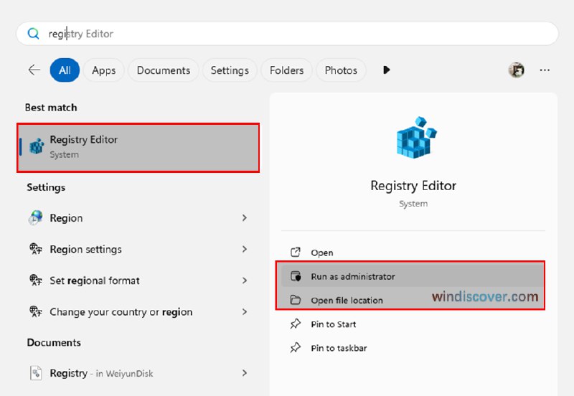The width and height of the screenshot is (574, 396).
Task: Go back using the left arrow
Action: 34,70
